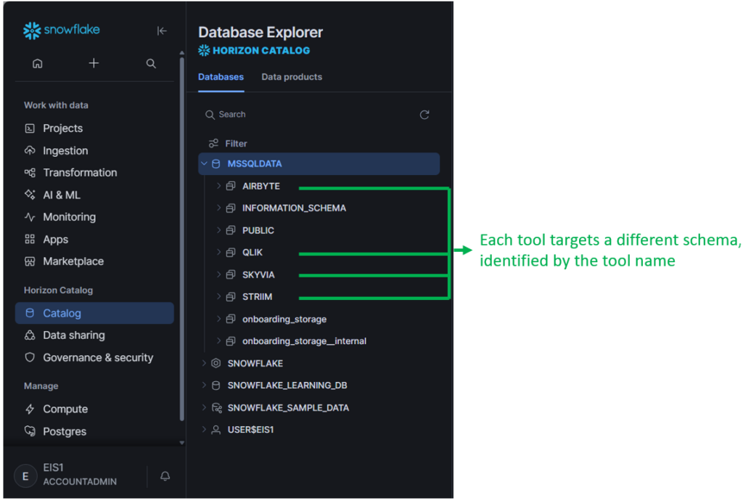Switch to the Data products tab
743x501 pixels.
click(x=292, y=77)
